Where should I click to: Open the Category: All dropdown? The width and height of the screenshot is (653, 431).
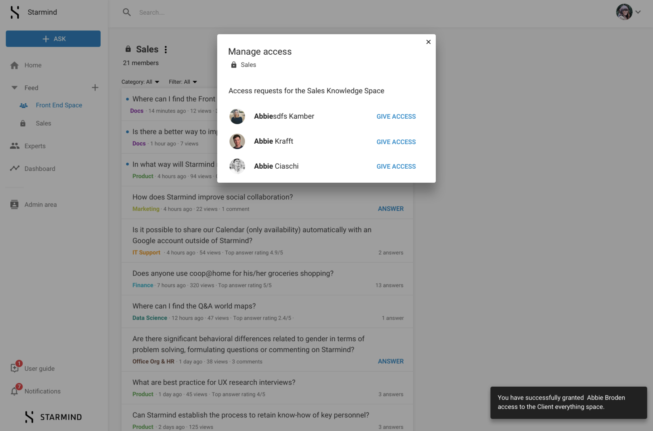pos(140,82)
